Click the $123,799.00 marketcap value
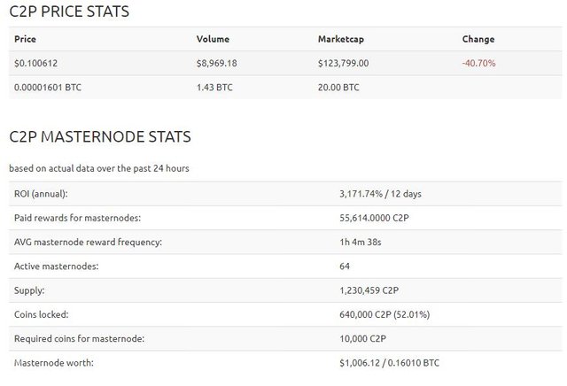Viewport: 567px width, 386px height. [x=343, y=63]
